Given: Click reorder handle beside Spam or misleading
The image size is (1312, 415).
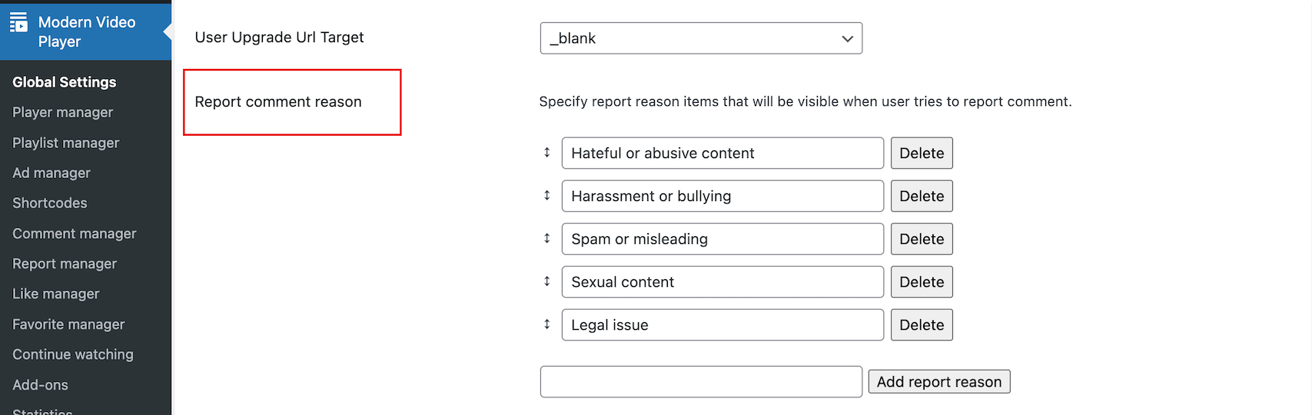Looking at the screenshot, I should [547, 239].
